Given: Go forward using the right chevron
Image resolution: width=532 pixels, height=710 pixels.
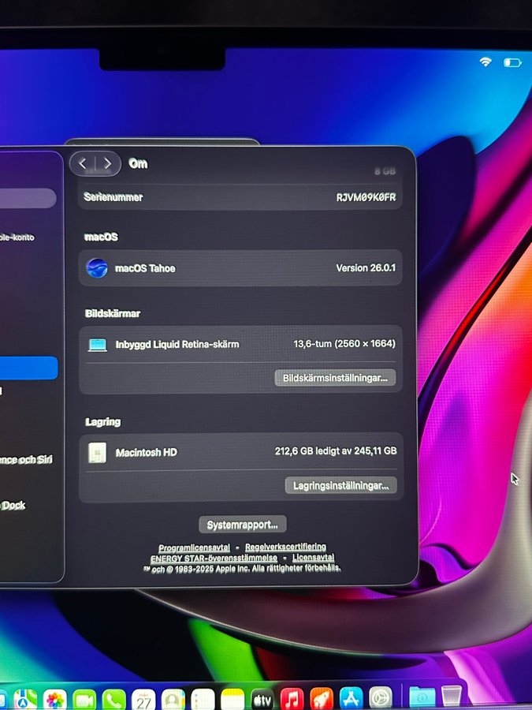Looking at the screenshot, I should tap(107, 164).
